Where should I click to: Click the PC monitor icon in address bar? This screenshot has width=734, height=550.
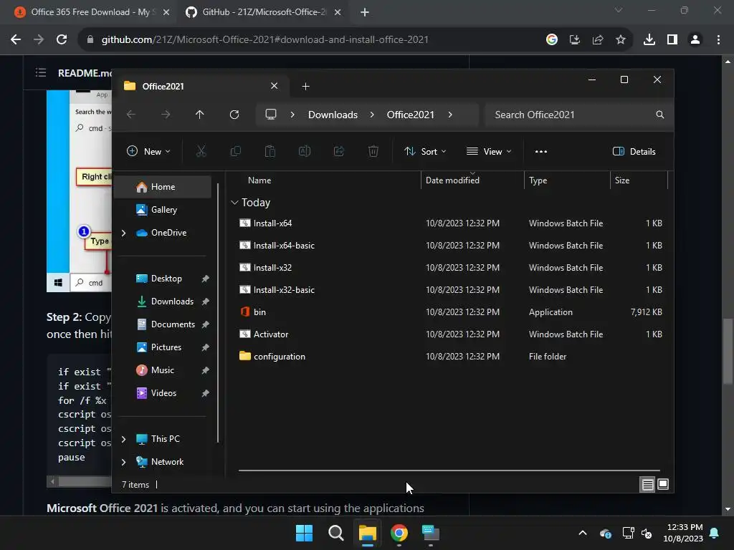coord(270,115)
